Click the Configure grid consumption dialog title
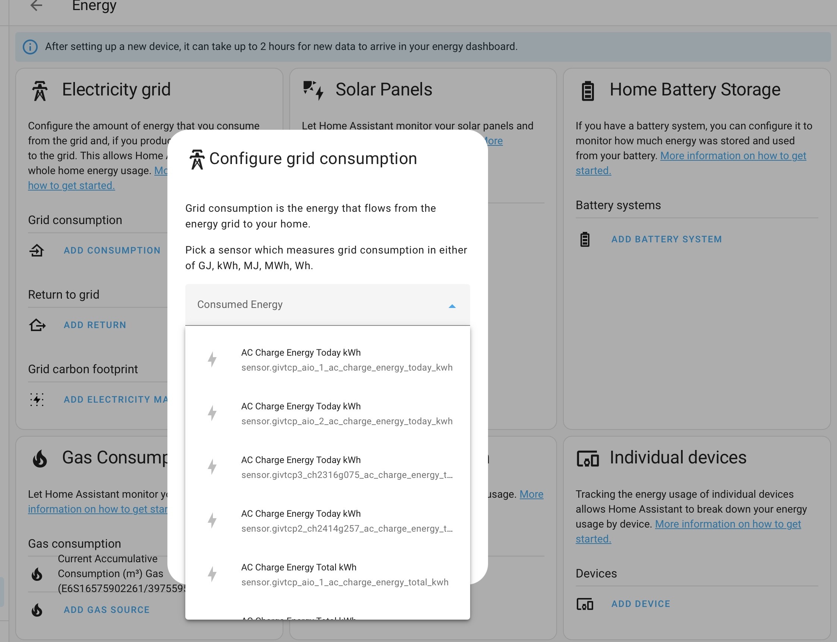837x642 pixels. pyautogui.click(x=313, y=159)
